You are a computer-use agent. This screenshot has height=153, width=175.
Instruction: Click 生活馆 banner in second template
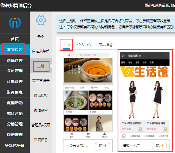tap(145, 72)
